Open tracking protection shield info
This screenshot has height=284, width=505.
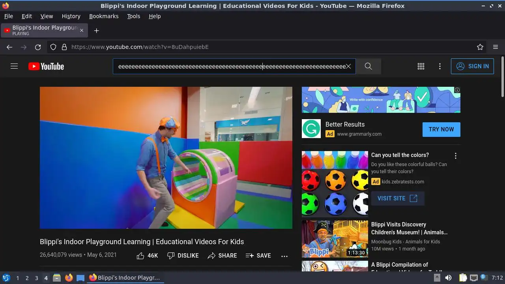tap(53, 47)
